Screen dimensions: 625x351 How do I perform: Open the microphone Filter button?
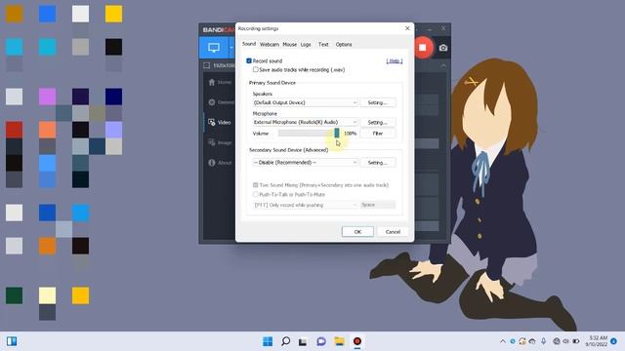[x=378, y=134]
